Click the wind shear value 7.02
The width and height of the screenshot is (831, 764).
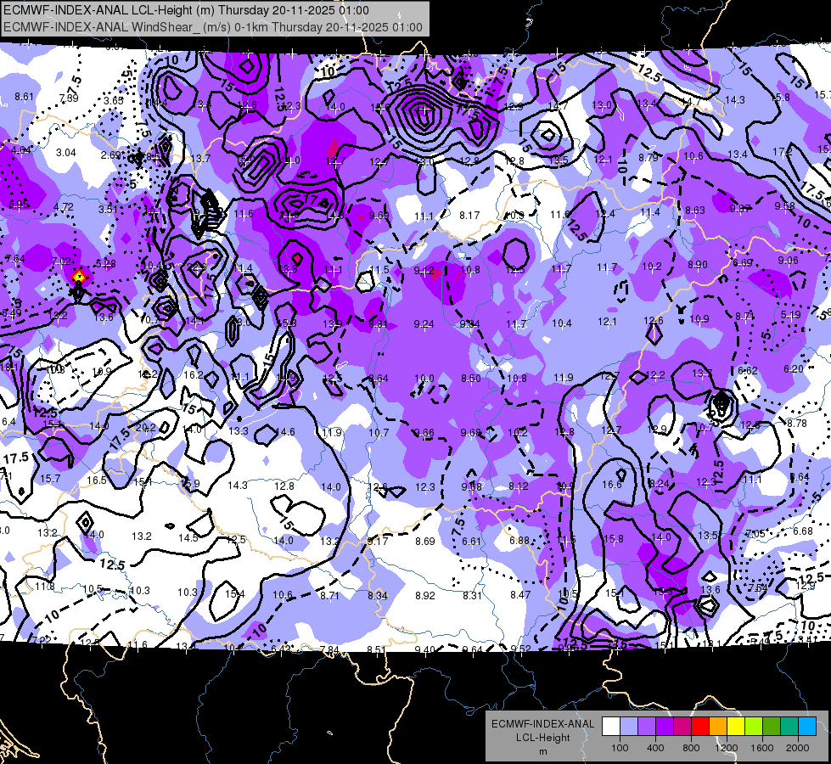[x=61, y=261]
